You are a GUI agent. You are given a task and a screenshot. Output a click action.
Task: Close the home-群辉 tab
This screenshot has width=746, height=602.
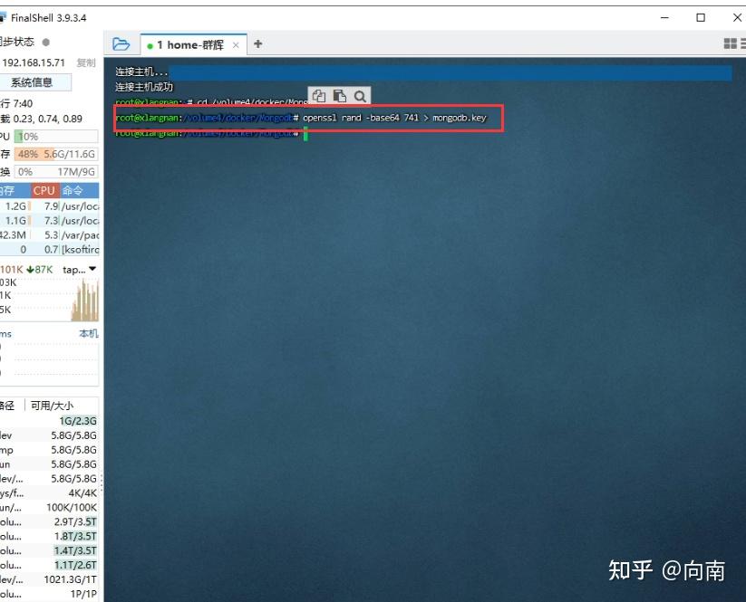click(236, 43)
